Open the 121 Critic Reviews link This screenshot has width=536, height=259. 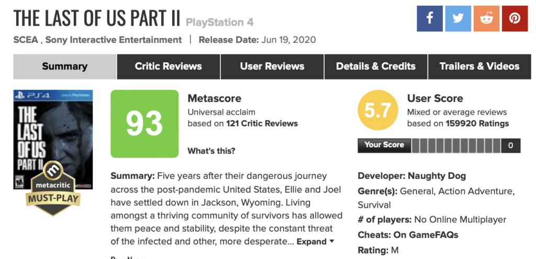262,123
